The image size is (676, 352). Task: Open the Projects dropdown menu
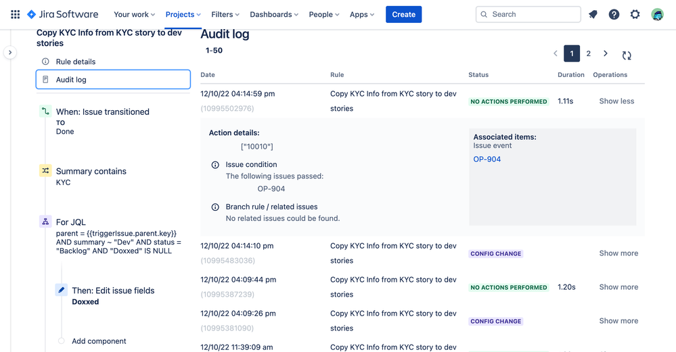[x=183, y=14]
